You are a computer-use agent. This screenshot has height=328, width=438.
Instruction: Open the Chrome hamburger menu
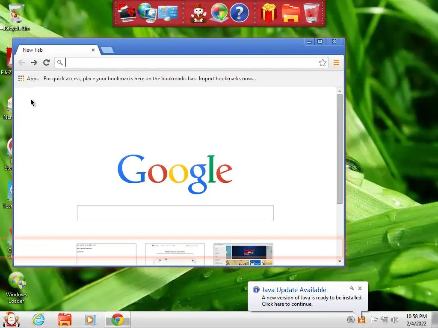tap(336, 62)
